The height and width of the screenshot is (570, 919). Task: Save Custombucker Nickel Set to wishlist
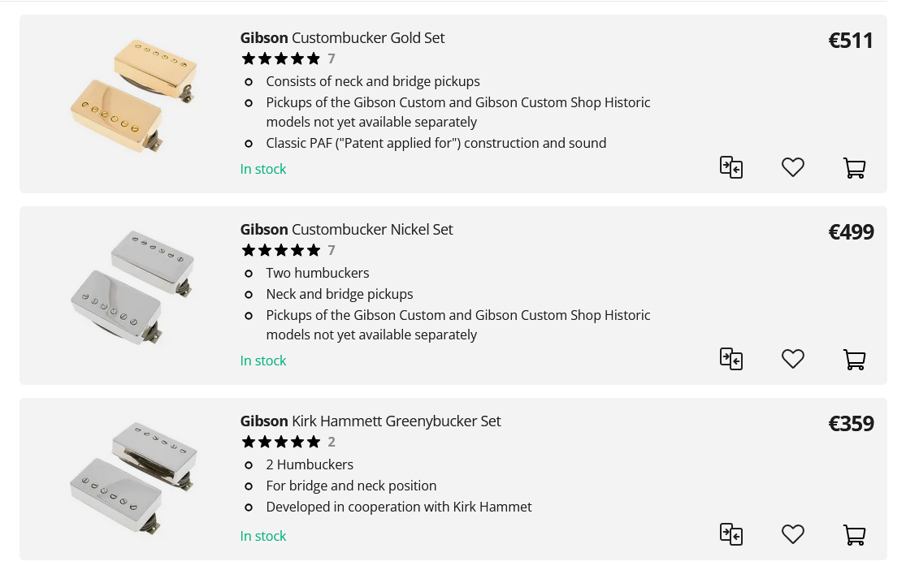[x=792, y=359]
